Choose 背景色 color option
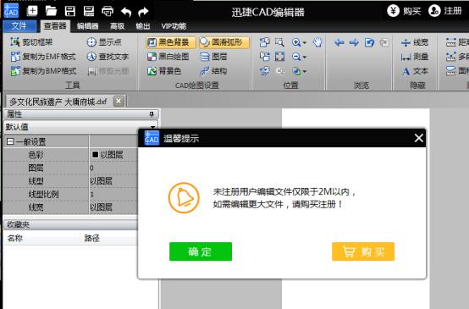 click(x=164, y=71)
